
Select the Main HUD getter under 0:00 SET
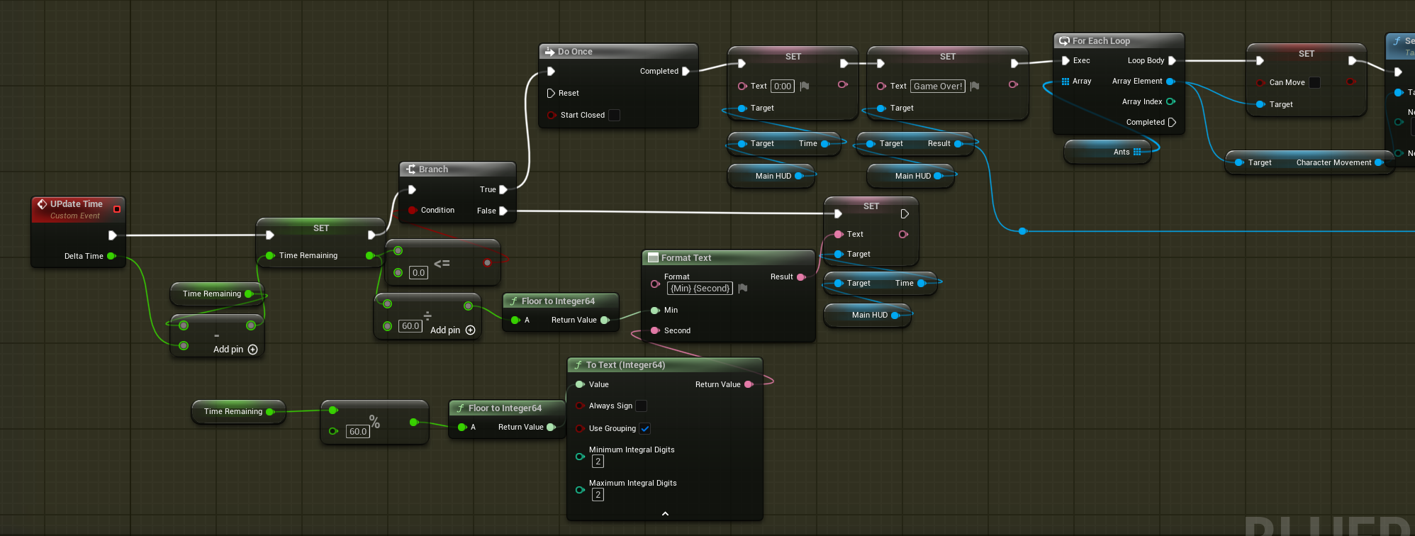click(771, 176)
